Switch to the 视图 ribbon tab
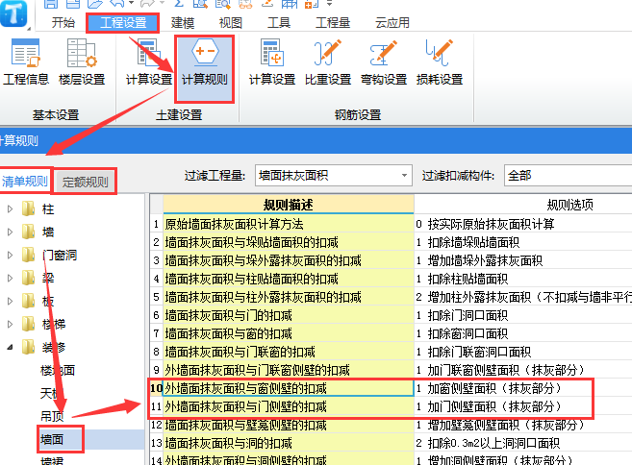Image resolution: width=632 pixels, height=465 pixels. pyautogui.click(x=231, y=22)
